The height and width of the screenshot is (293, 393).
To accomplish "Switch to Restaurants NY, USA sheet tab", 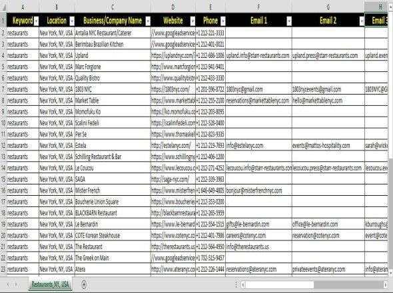I will [50, 284].
